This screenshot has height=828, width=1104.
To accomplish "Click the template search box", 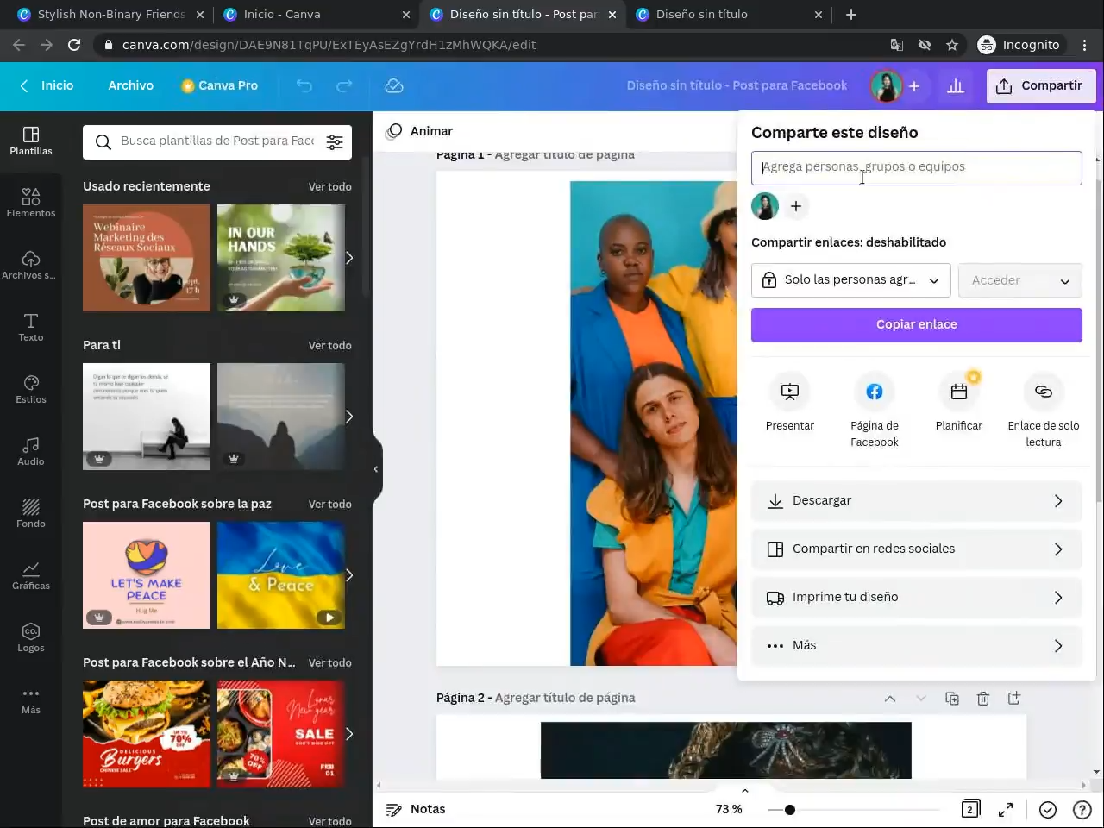I will [217, 142].
